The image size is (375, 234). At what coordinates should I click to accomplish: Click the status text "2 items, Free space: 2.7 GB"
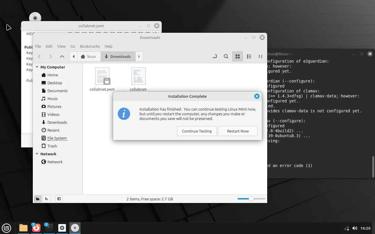[x=150, y=199]
